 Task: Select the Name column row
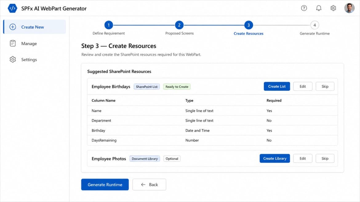coord(212,111)
